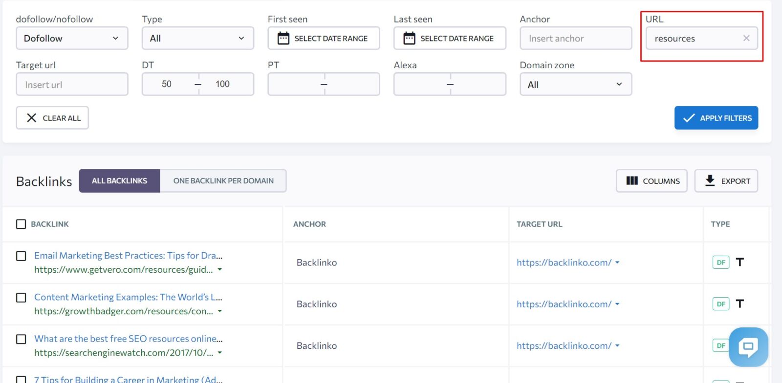The image size is (782, 383).
Task: Click the DF badge in getvero row
Action: 721,262
